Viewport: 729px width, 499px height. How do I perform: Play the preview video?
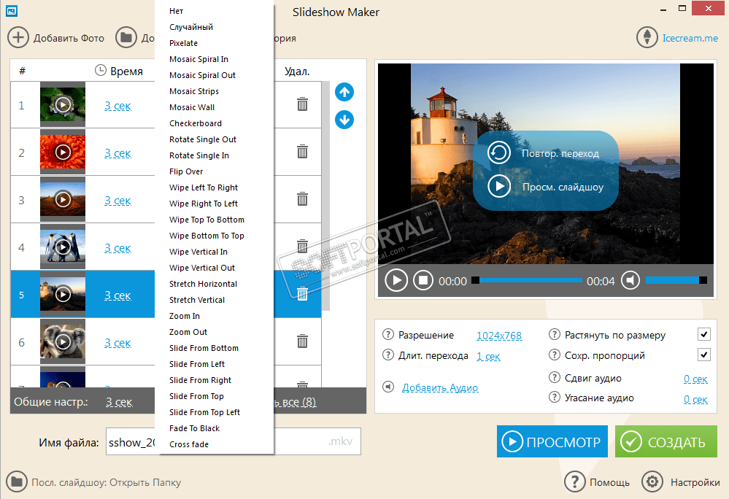pyautogui.click(x=396, y=281)
